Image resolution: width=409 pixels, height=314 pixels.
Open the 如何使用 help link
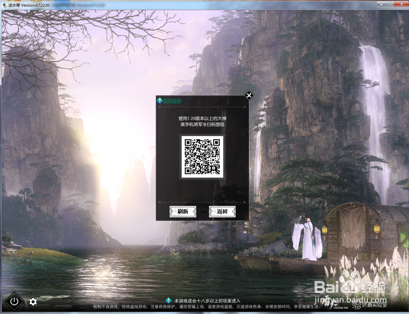tap(172, 101)
